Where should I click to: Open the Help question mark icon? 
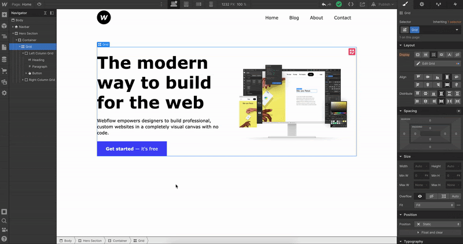tap(4, 239)
